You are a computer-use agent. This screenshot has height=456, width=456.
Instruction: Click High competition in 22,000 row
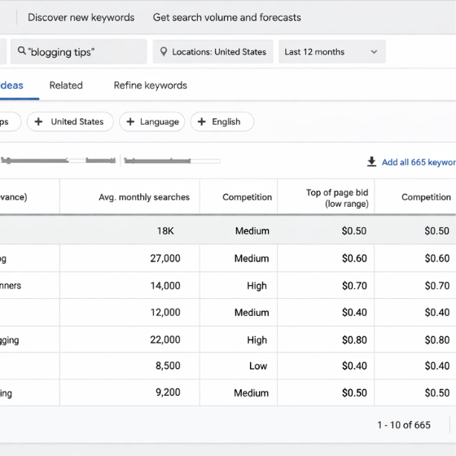pos(256,340)
